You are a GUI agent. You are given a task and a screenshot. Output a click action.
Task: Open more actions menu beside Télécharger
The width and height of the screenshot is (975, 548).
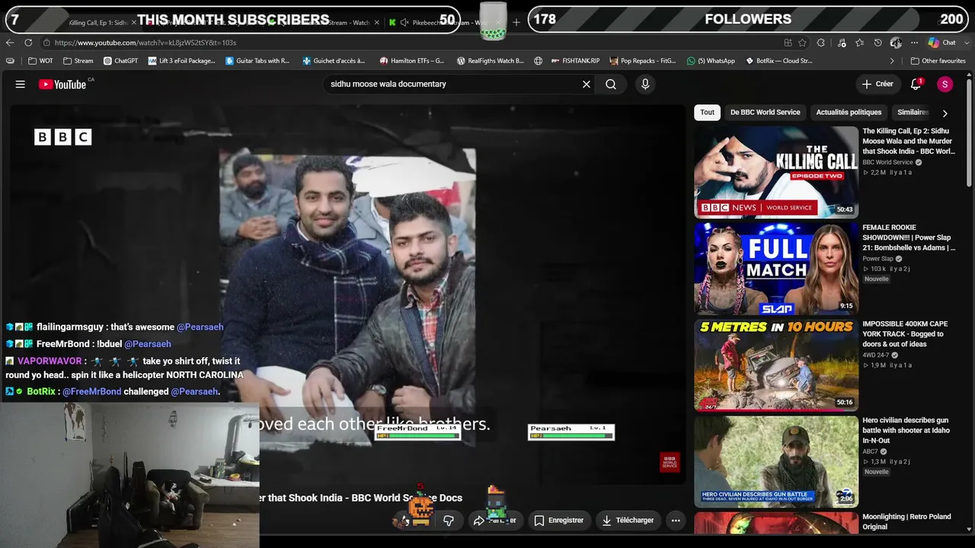(676, 521)
